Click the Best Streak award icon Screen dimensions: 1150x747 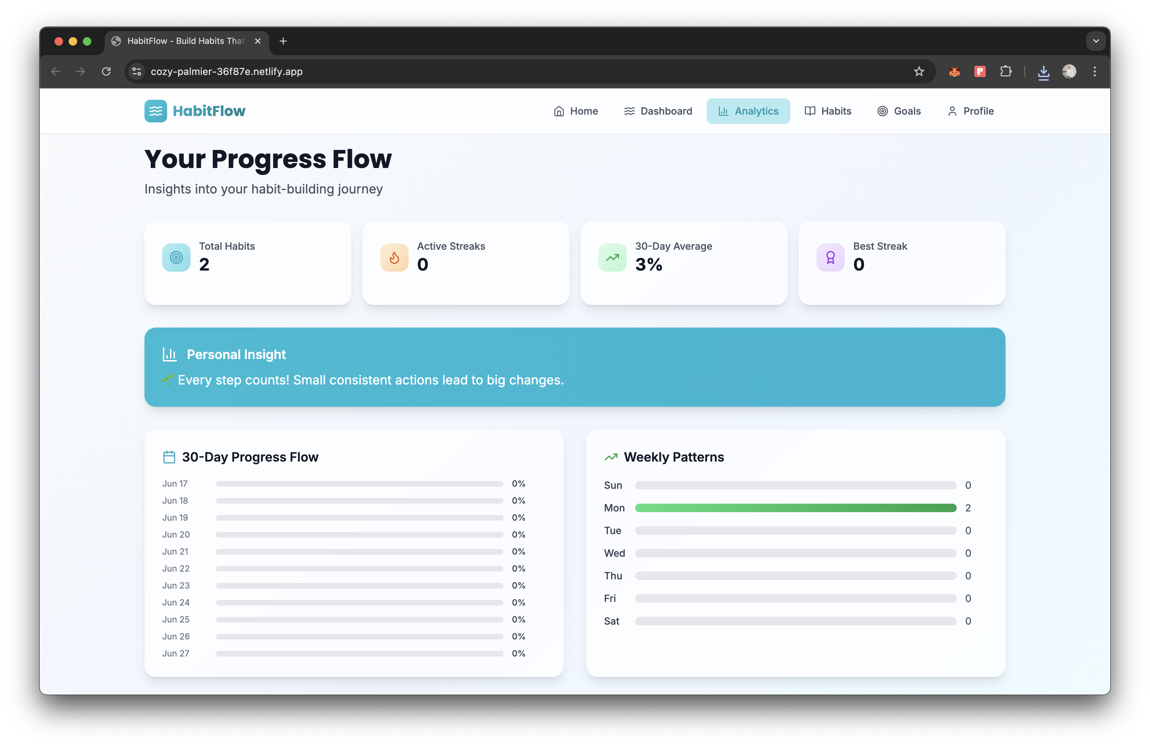(830, 257)
